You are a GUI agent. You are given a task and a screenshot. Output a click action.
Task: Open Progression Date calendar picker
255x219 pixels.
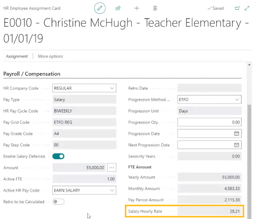(x=237, y=134)
